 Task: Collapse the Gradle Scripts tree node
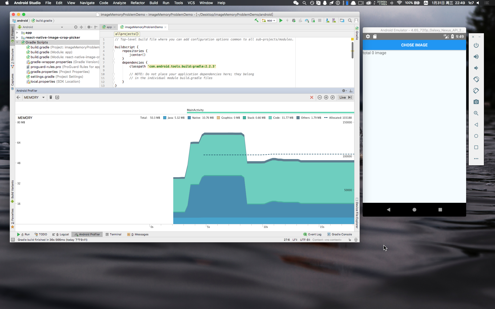pos(17,42)
